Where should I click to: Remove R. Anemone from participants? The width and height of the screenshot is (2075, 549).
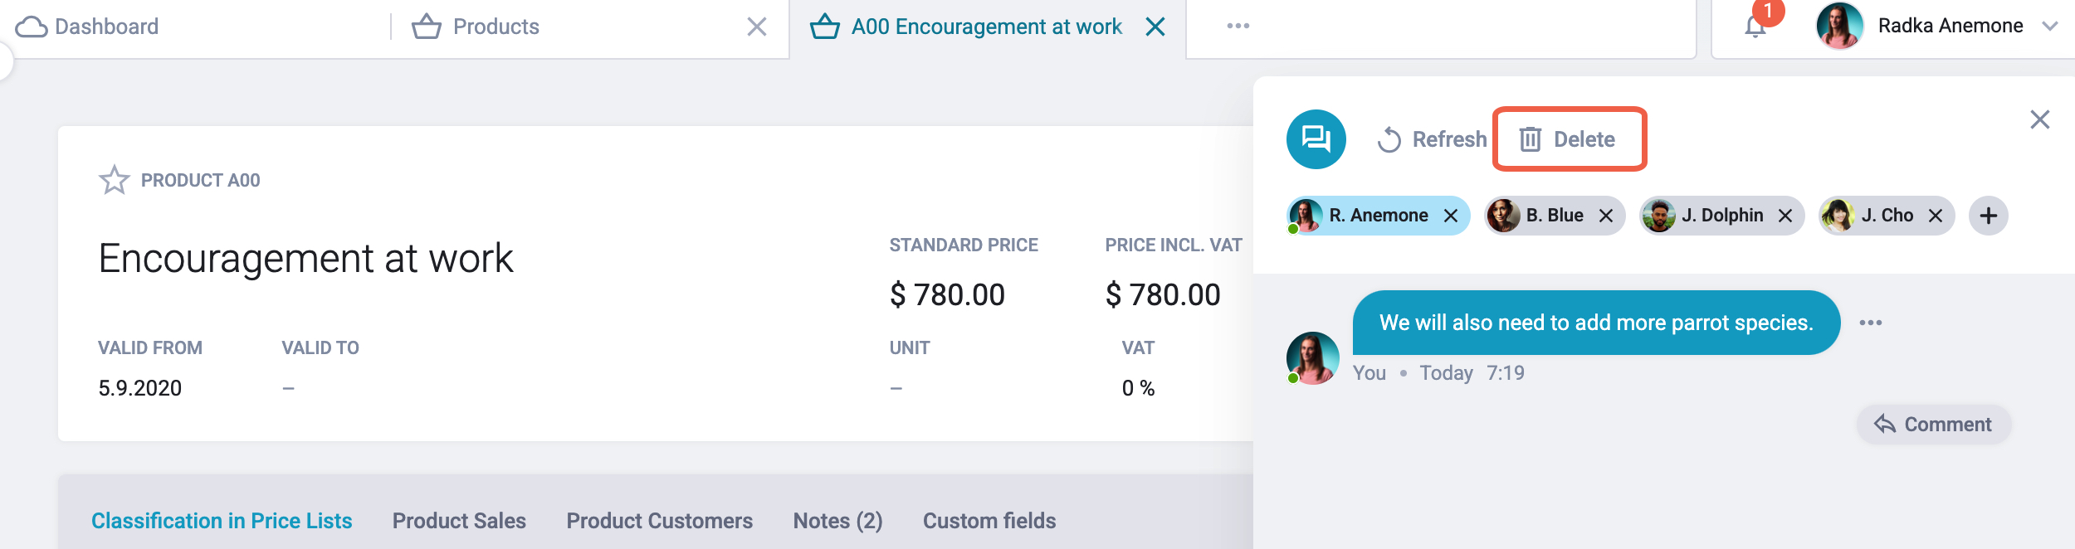tap(1451, 216)
